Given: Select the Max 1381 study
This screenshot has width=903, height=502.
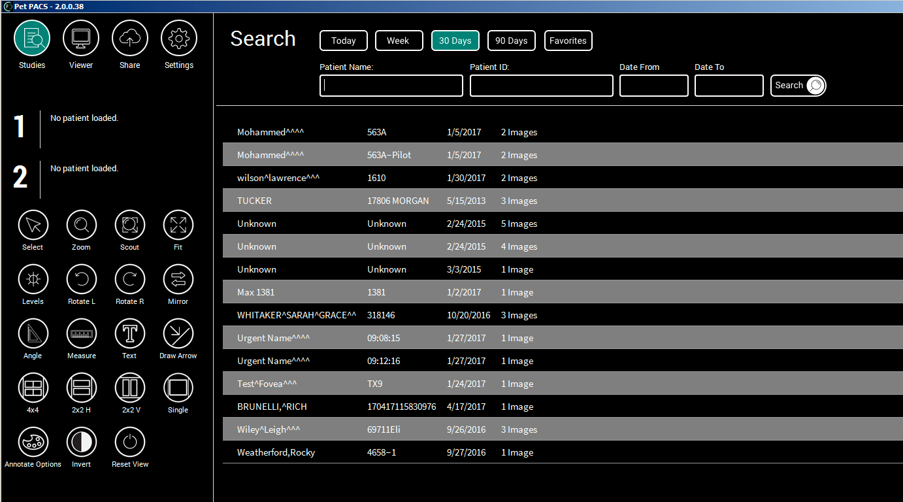Looking at the screenshot, I should [563, 292].
